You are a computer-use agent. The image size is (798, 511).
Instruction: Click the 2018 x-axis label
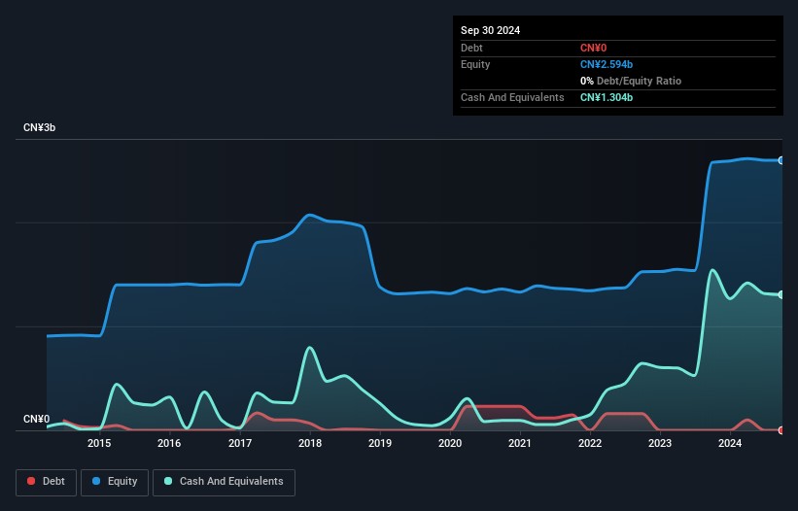310,443
